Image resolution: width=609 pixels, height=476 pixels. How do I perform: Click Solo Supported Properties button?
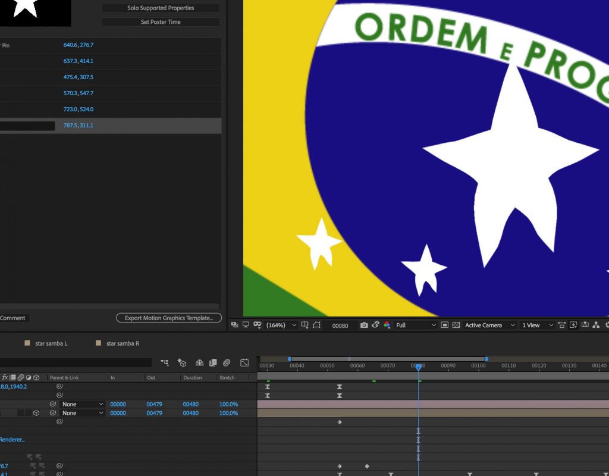(x=161, y=8)
